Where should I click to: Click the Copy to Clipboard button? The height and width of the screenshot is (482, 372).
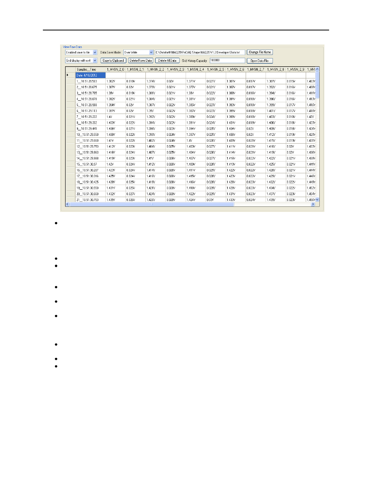(113, 60)
